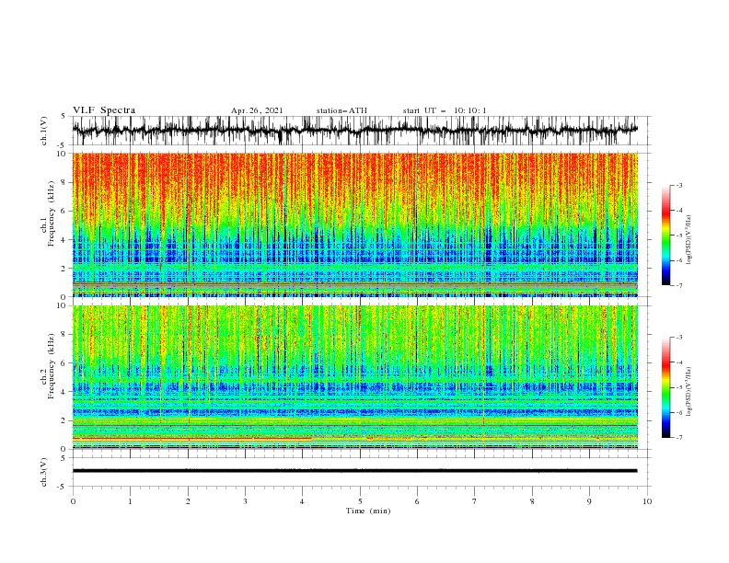Click the lower color bar log(PSD) label

(x=688, y=392)
